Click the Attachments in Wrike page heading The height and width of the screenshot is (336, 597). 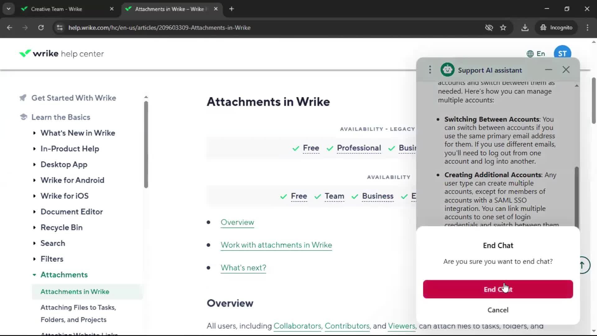(x=268, y=102)
